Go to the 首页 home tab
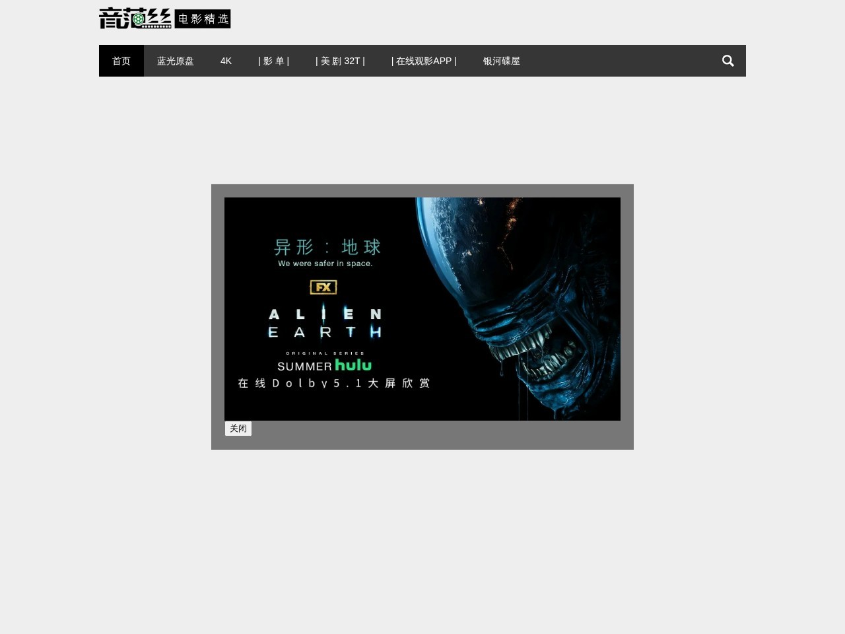 coord(121,61)
